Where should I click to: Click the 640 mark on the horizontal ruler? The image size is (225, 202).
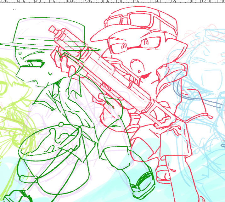click(x=70, y=1)
